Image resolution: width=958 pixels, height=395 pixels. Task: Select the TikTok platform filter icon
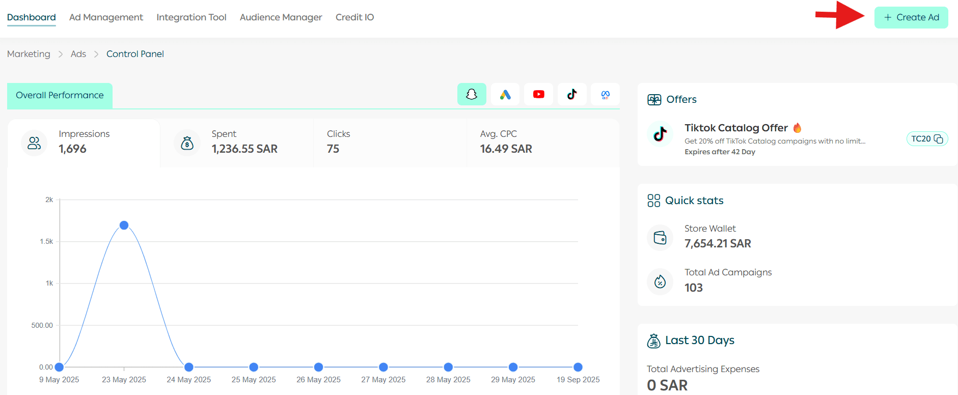pos(572,94)
